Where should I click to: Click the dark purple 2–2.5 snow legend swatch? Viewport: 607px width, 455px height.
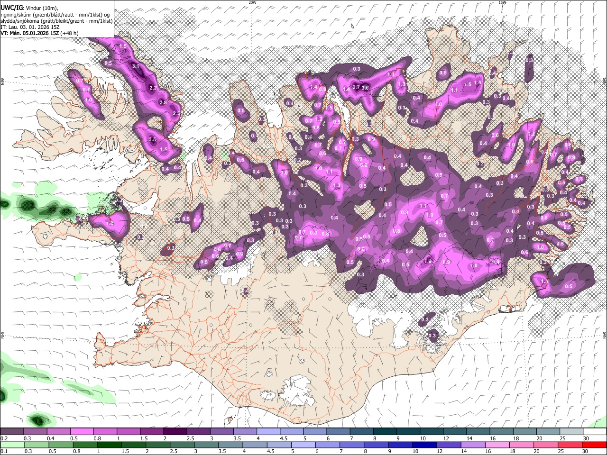175,432
